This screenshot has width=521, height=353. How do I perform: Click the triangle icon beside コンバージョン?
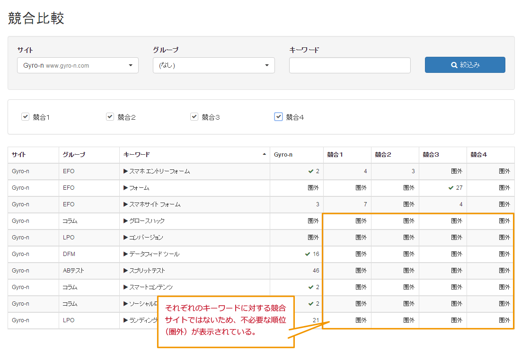[x=126, y=238]
